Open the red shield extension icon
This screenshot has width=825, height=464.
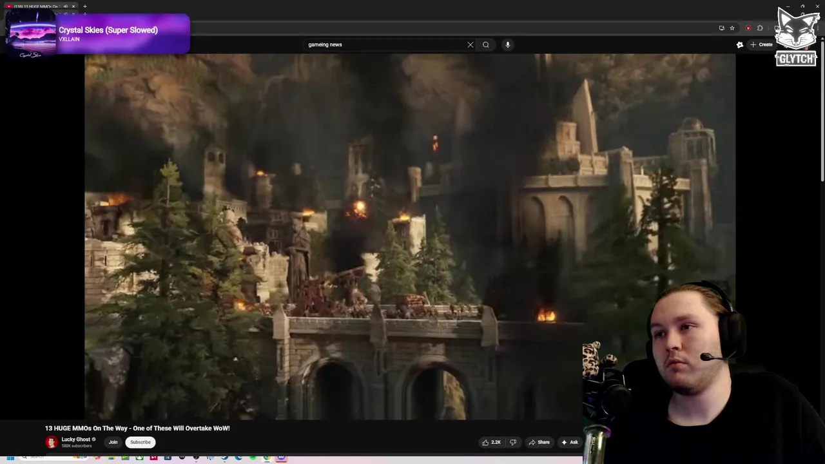748,28
